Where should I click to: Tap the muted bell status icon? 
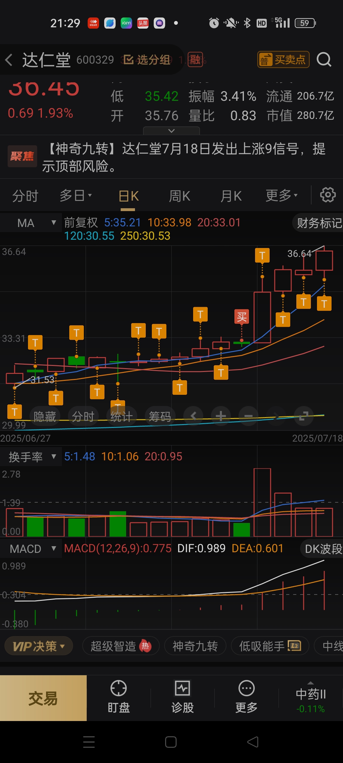click(x=231, y=23)
